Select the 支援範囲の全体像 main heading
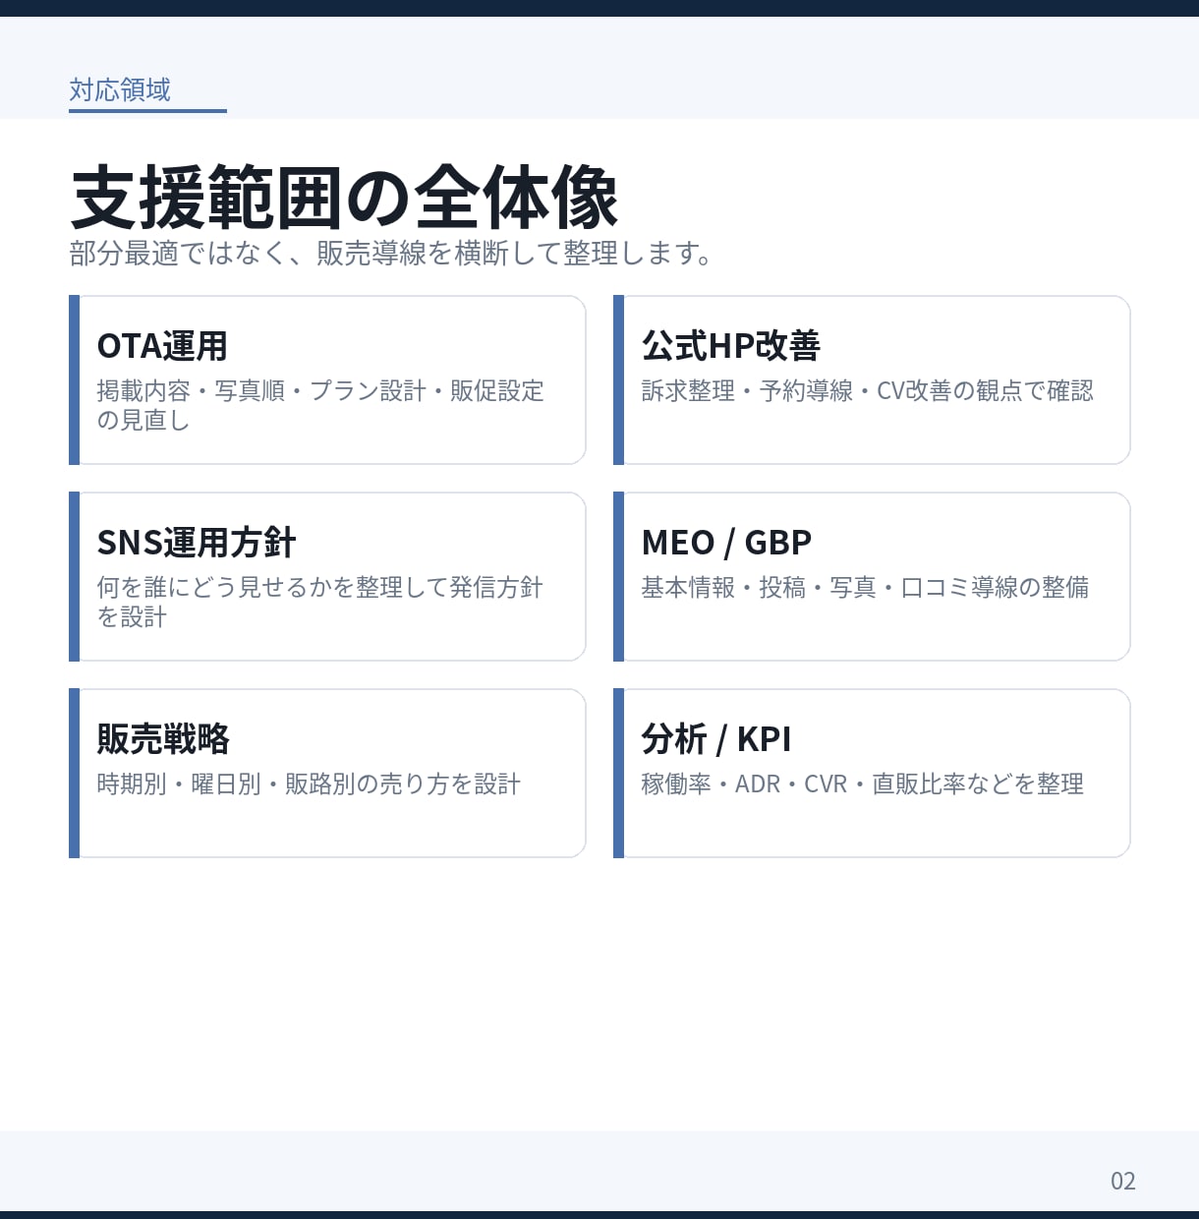The width and height of the screenshot is (1199, 1219). 344,198
